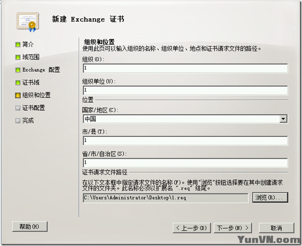302x246 pixels.
Task: Click the 取消 button
Action: coord(277,228)
